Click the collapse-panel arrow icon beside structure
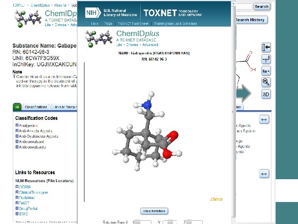The height and width of the screenshot is (224, 298). pos(266,47)
